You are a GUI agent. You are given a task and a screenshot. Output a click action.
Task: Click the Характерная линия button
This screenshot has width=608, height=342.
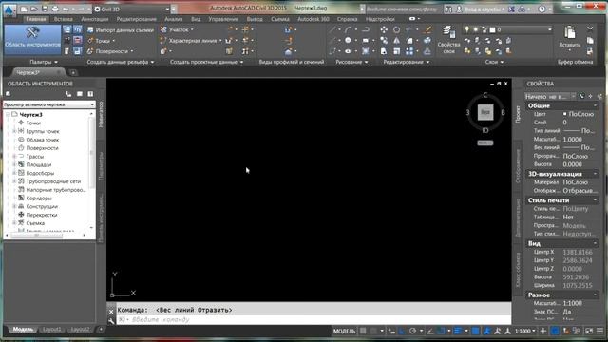click(191, 40)
